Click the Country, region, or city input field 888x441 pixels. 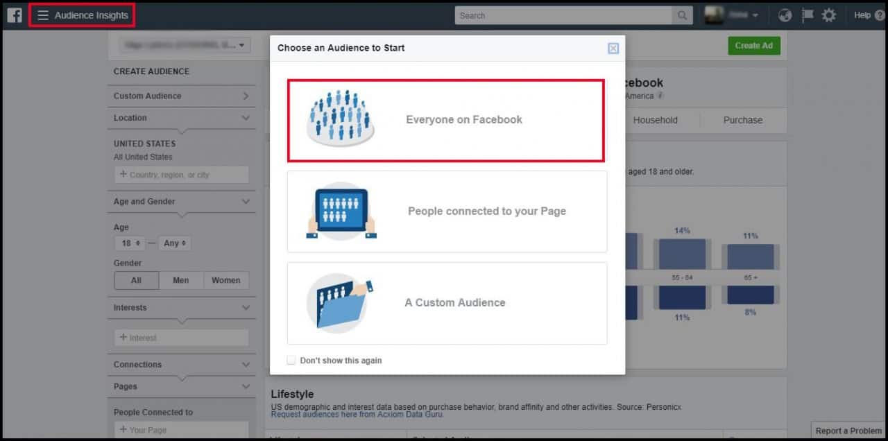(180, 174)
